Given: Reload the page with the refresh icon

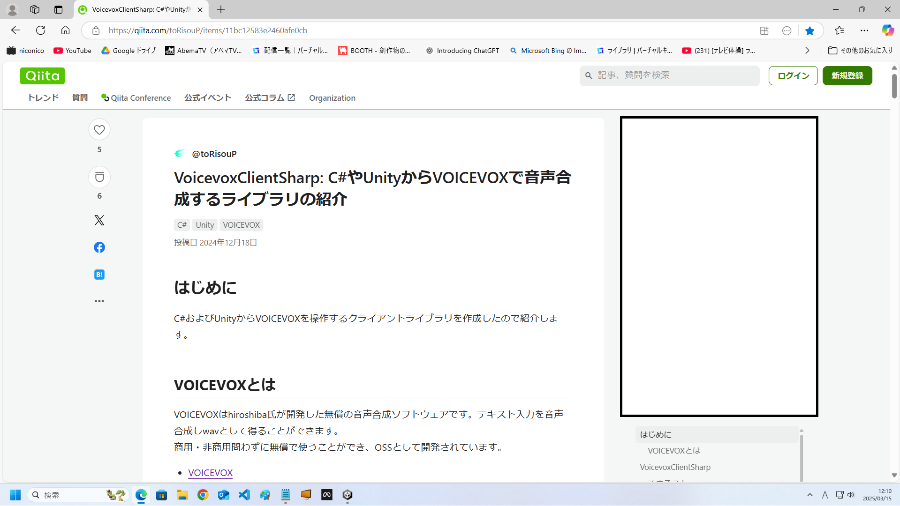Looking at the screenshot, I should (41, 30).
